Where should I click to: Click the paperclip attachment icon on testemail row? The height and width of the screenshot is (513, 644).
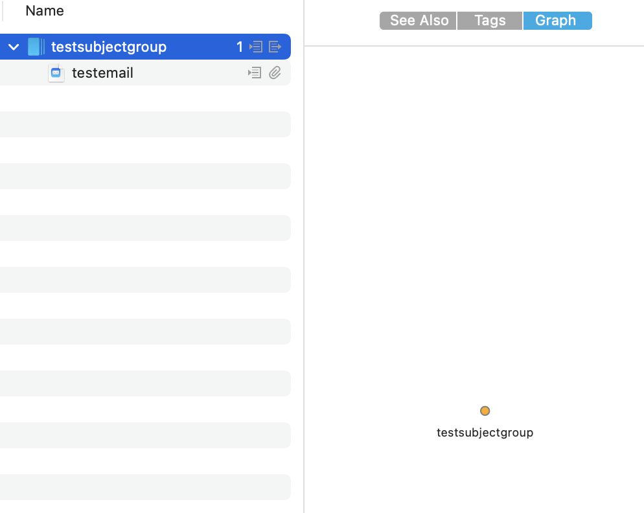[x=275, y=73]
